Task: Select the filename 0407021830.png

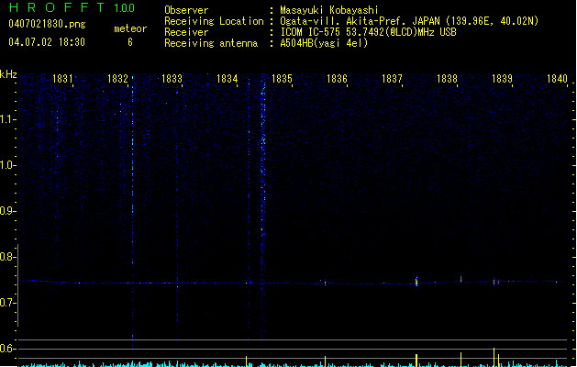Action: coord(47,24)
